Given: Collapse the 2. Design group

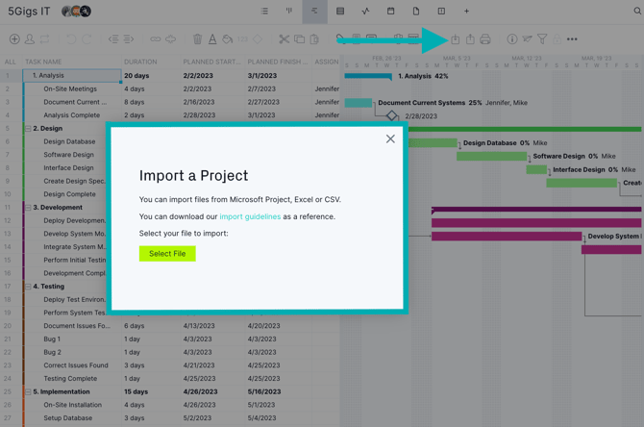Looking at the screenshot, I should point(28,129).
